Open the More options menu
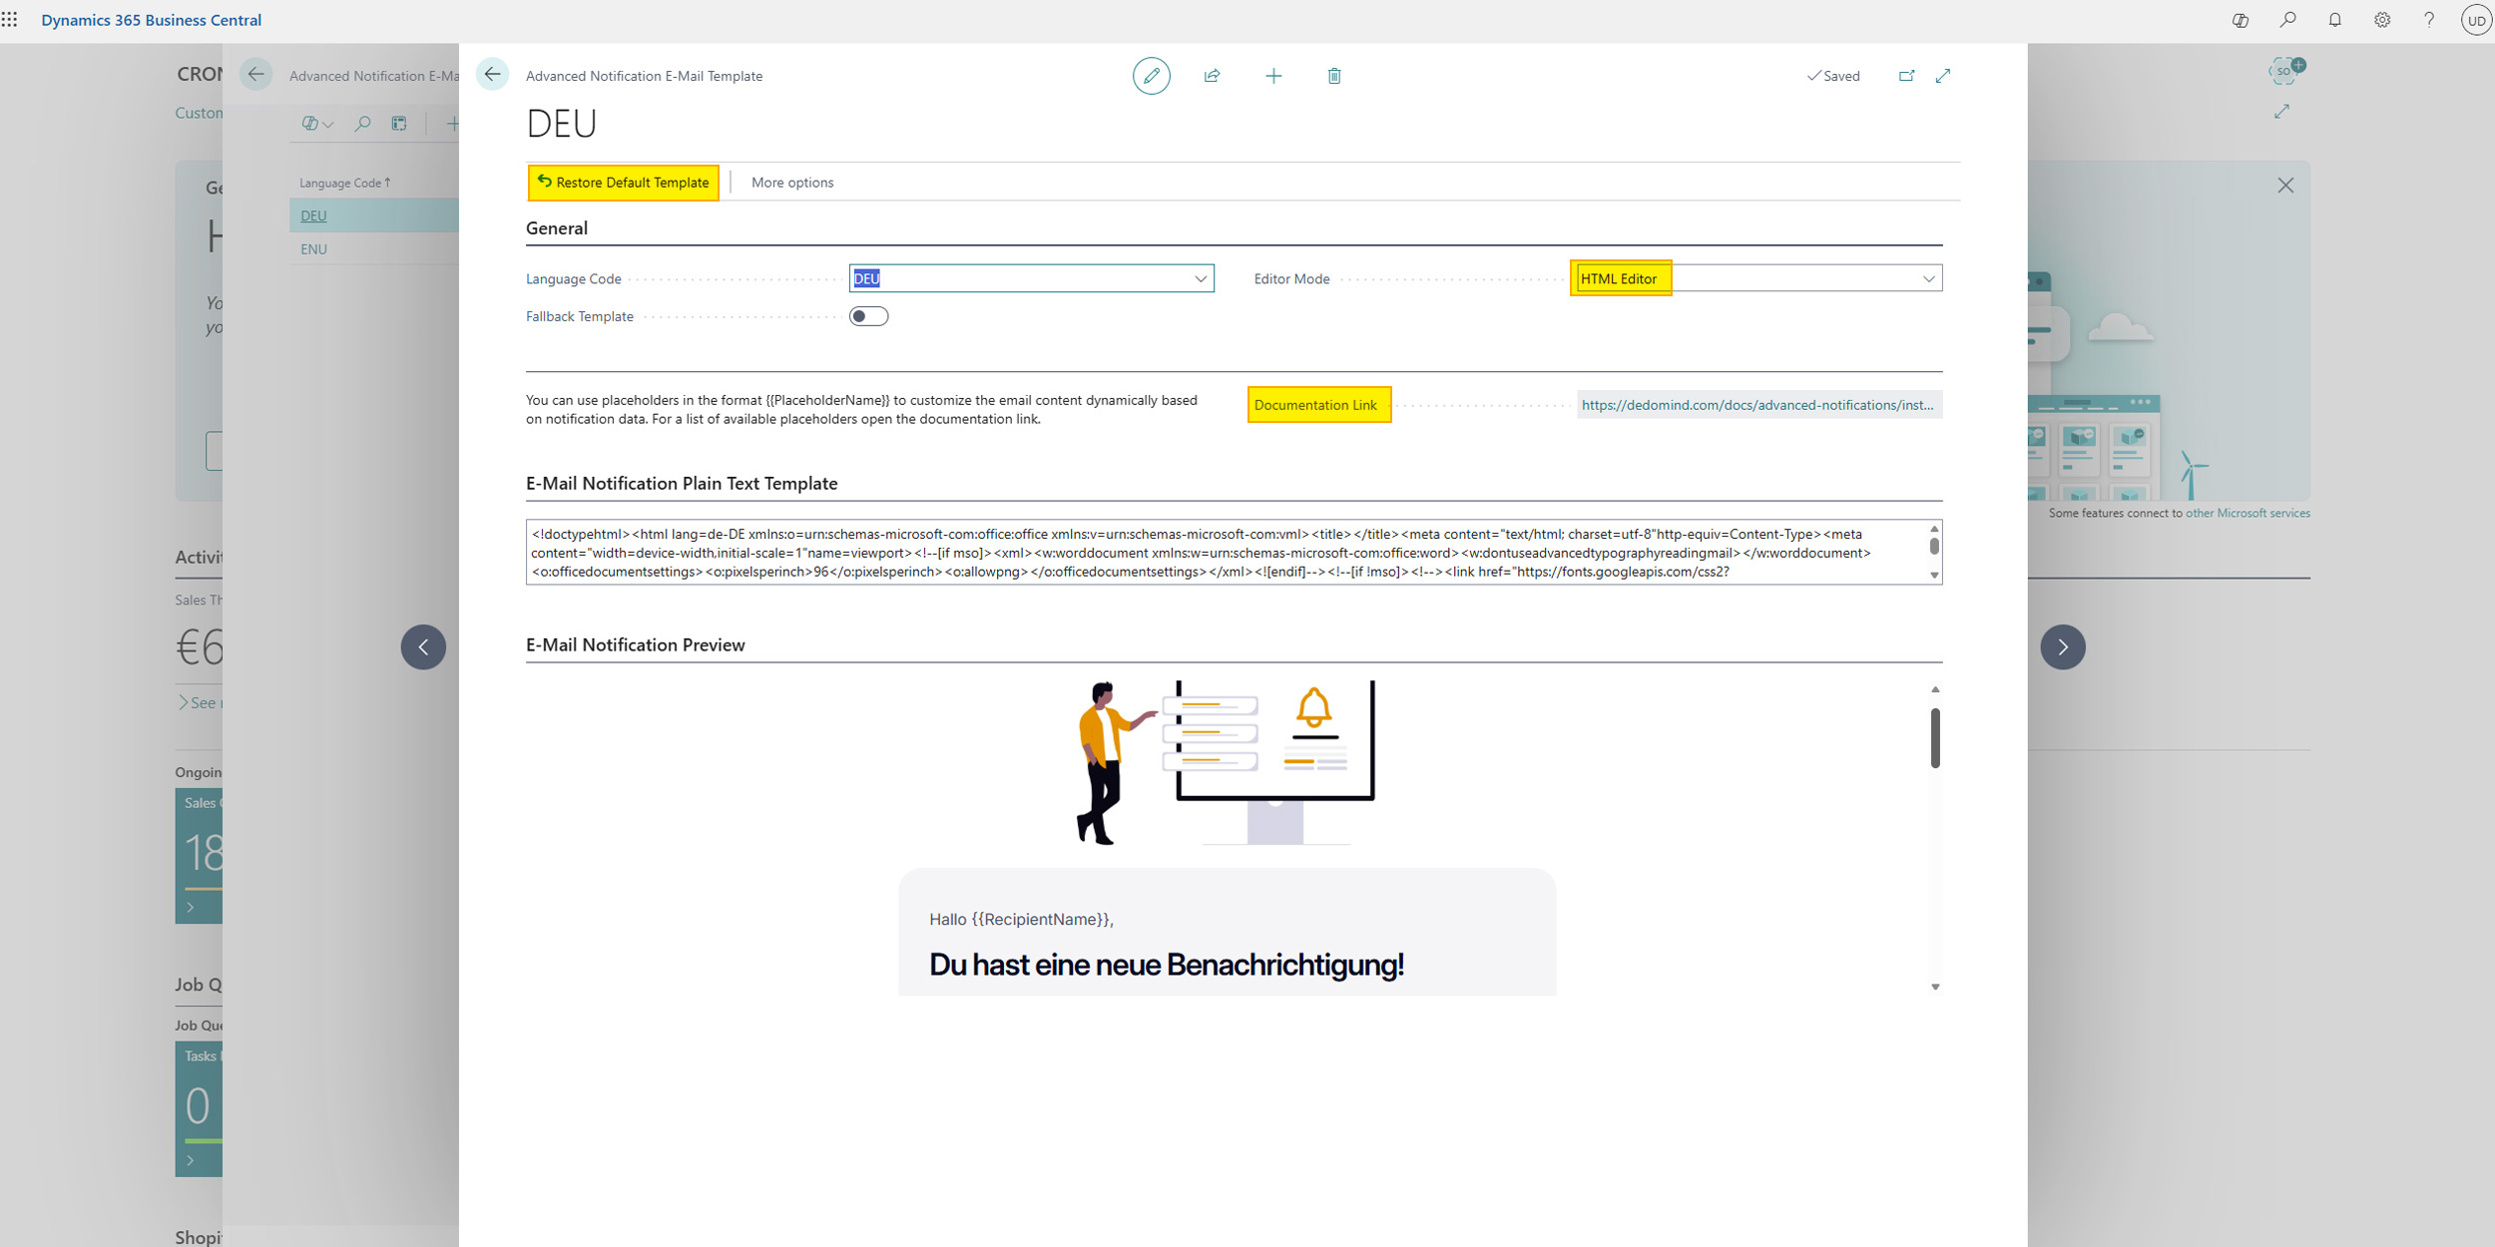 tap(791, 182)
